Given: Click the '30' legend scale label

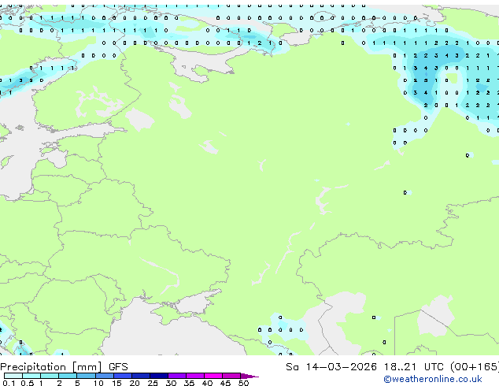Looking at the screenshot, I should pos(171,383).
